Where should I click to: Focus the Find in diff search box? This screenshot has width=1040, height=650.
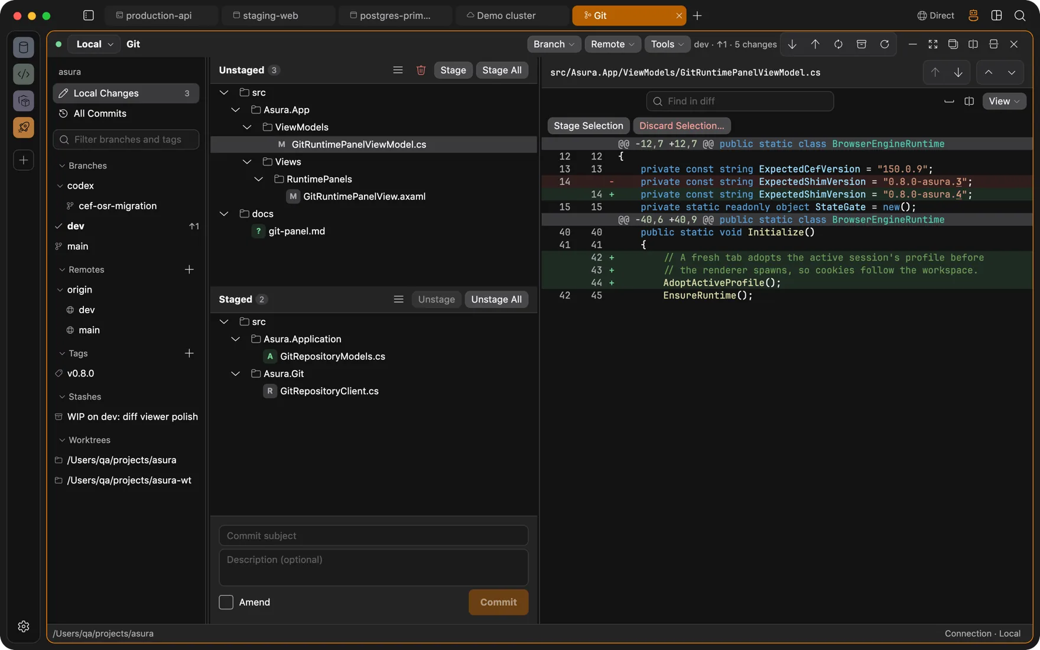740,102
